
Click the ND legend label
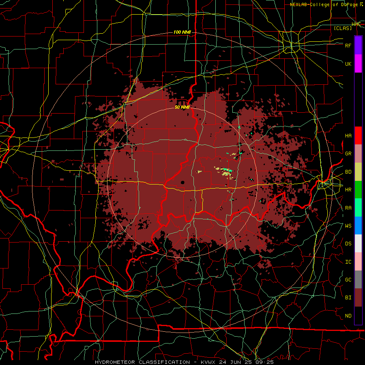click(348, 316)
